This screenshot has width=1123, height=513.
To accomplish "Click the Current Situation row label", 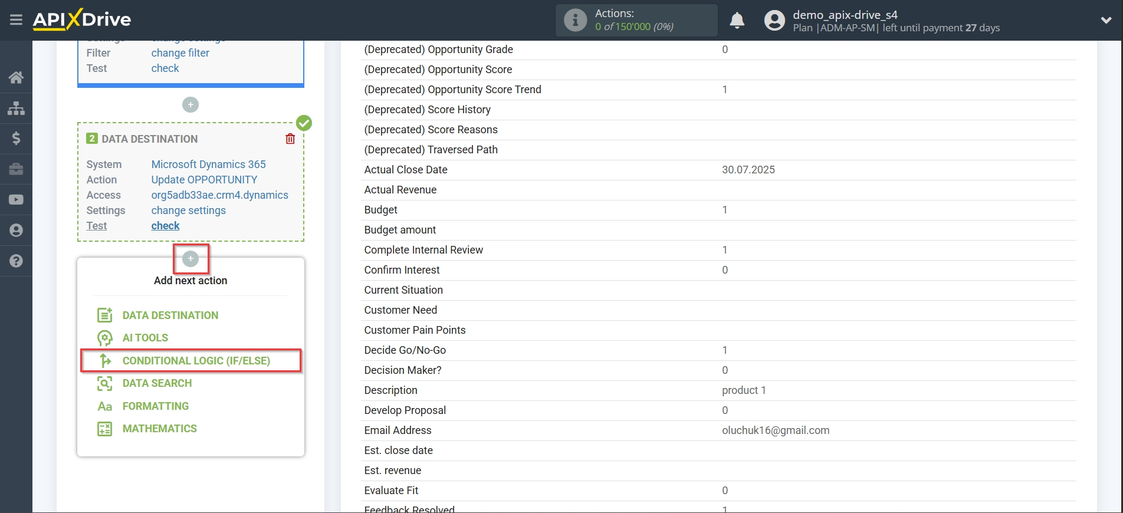I will (x=403, y=290).
